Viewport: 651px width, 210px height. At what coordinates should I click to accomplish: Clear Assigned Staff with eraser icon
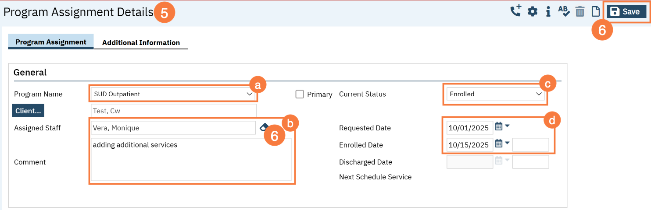(264, 127)
